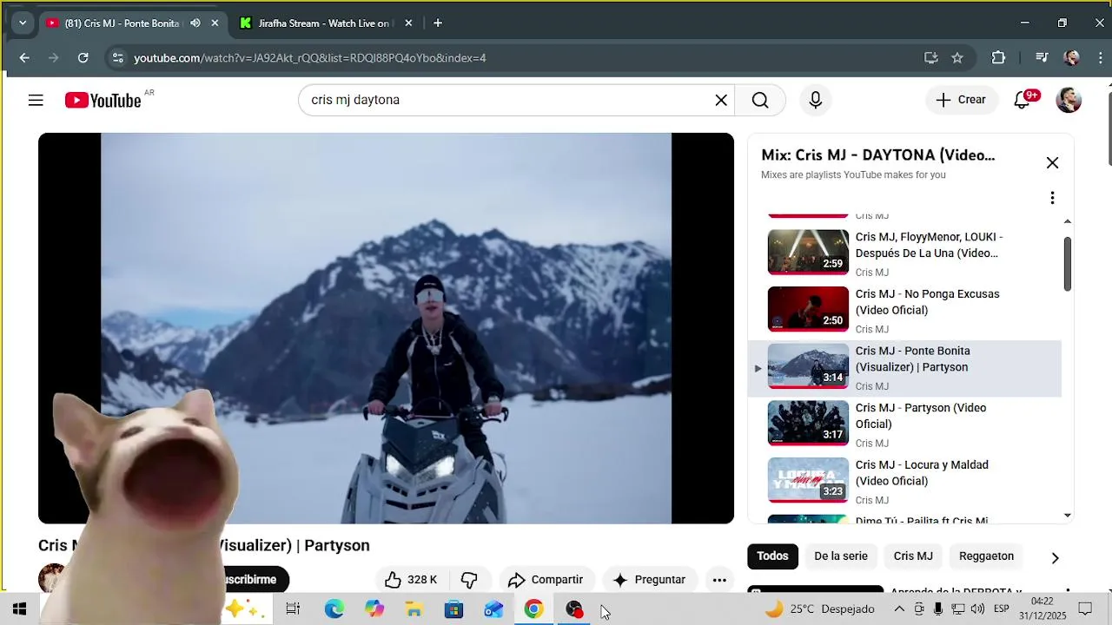Screen dimensions: 1112x625
Task: Open Cris MJ - Partyson (Video Oficial) title
Action: pyautogui.click(x=921, y=416)
